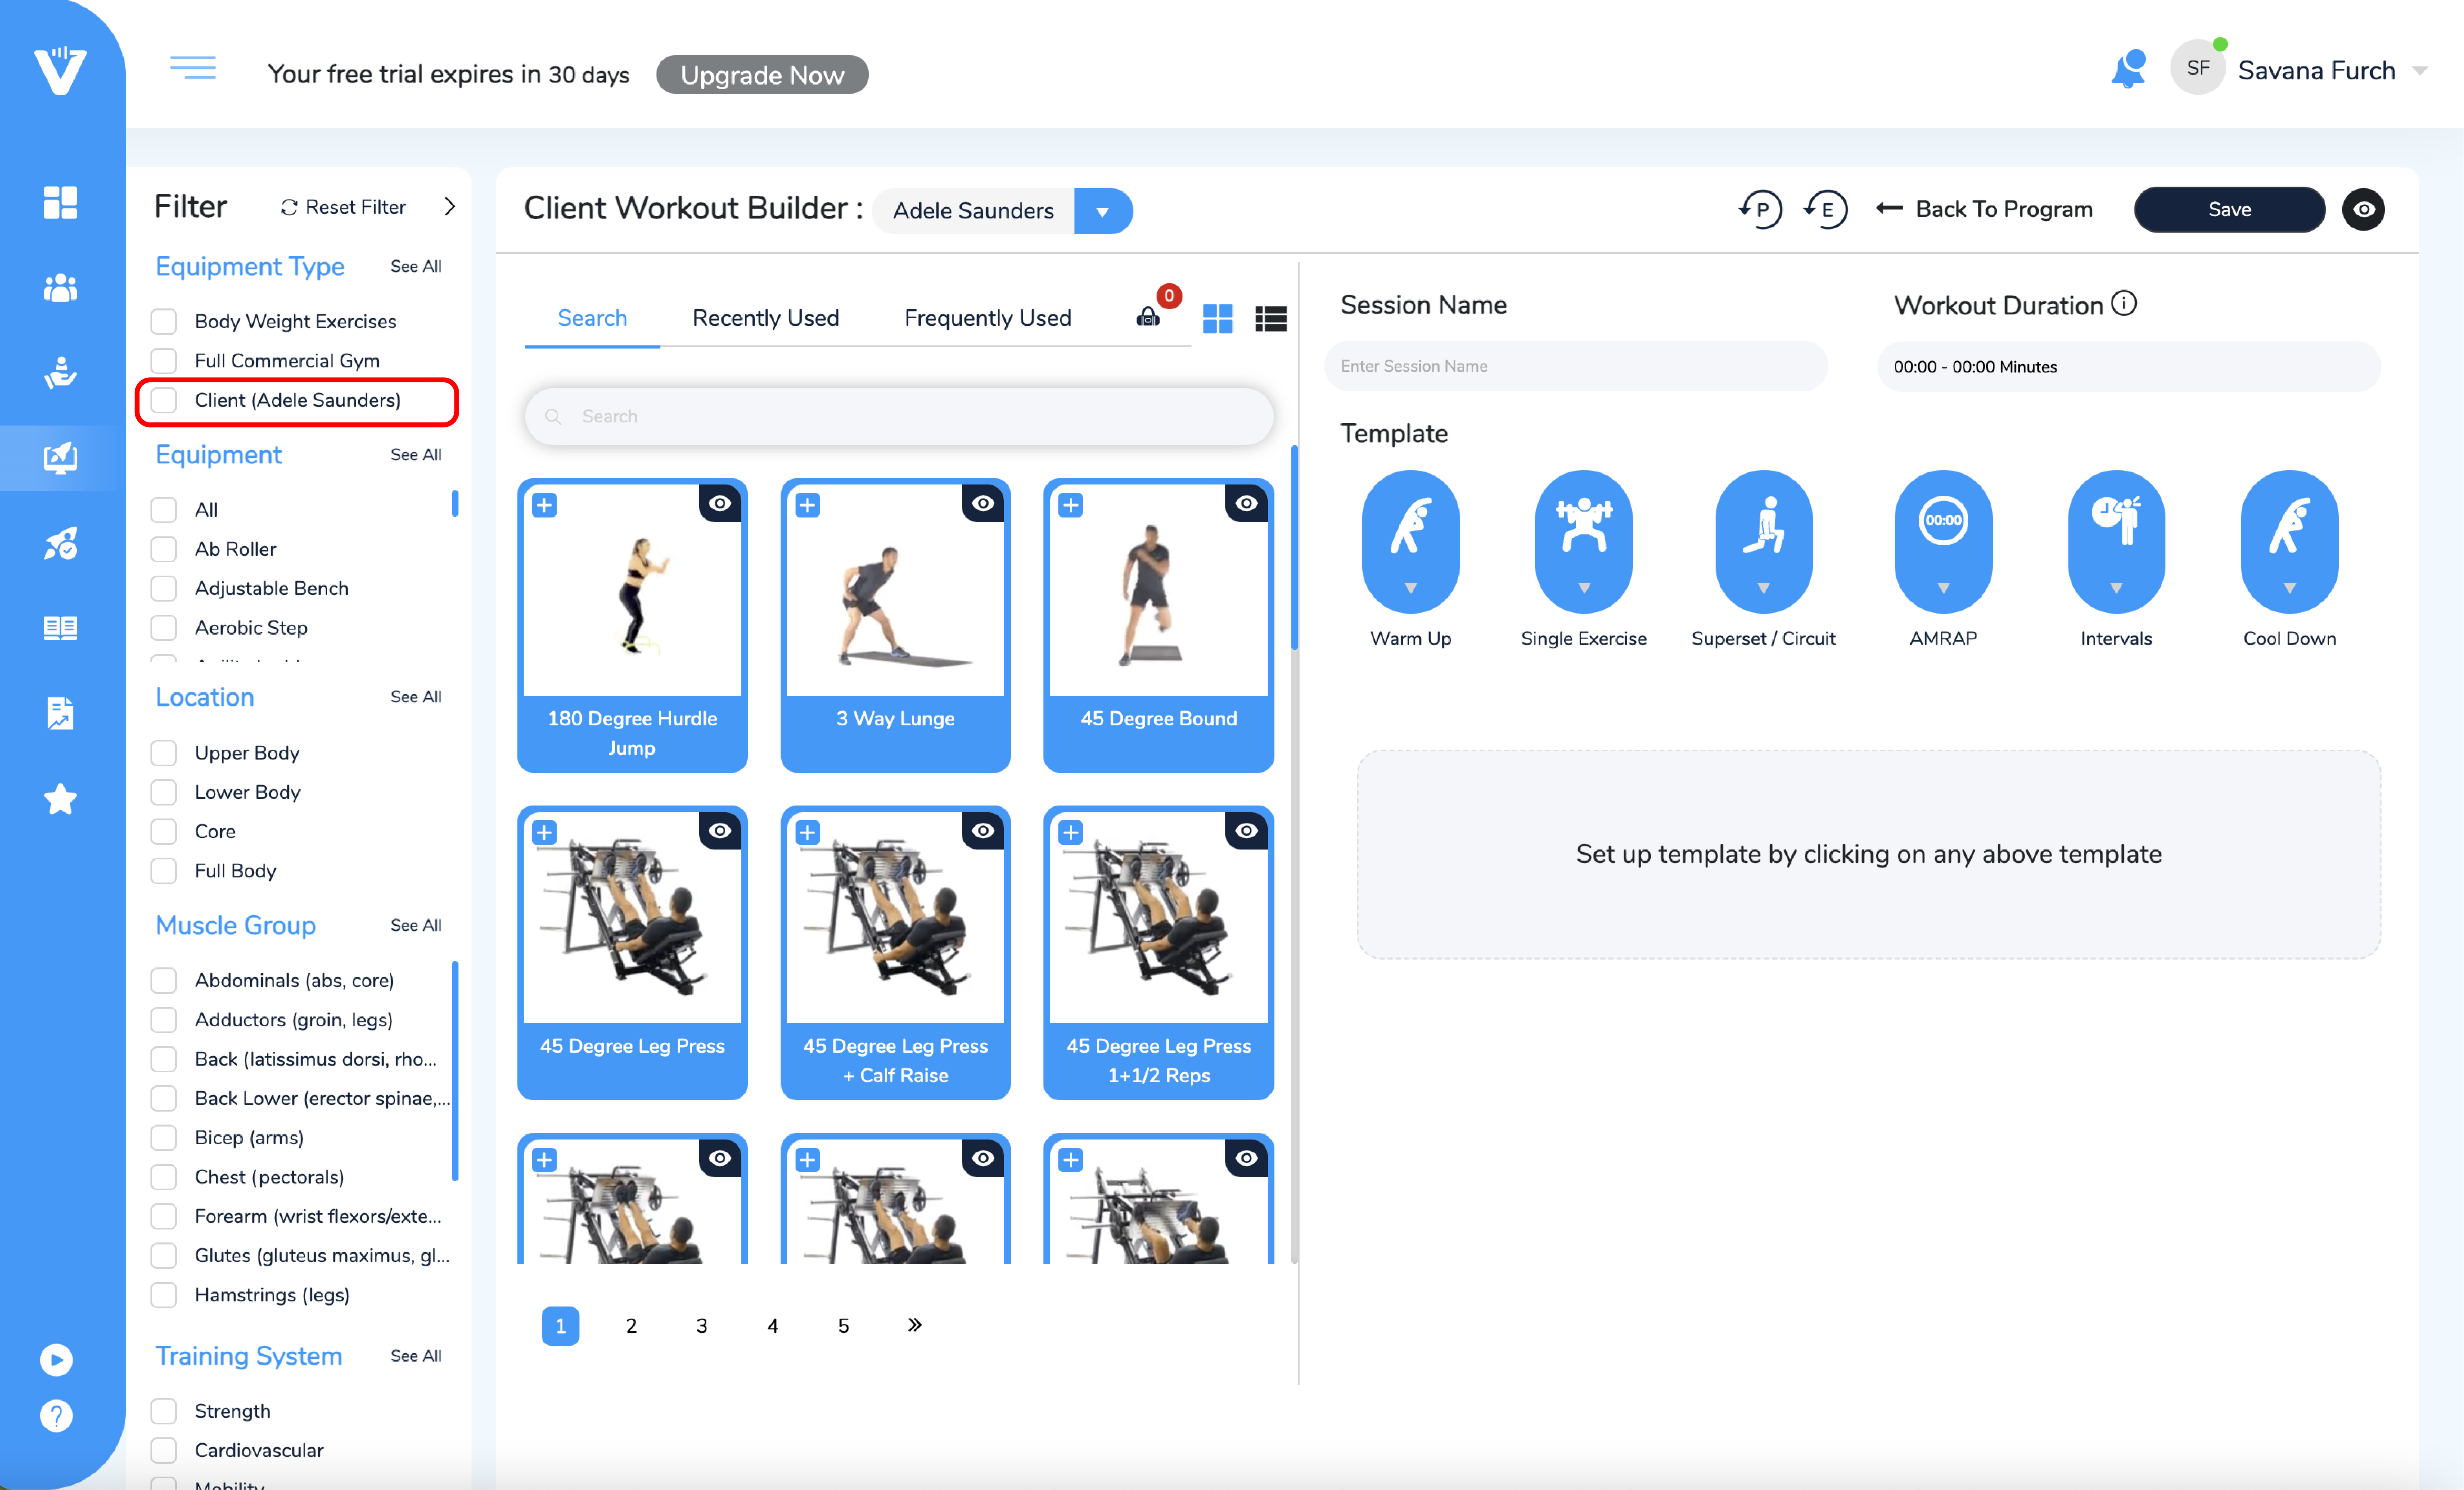This screenshot has width=2464, height=1490.
Task: Open the report document icon in sidebar
Action: pos(60,713)
